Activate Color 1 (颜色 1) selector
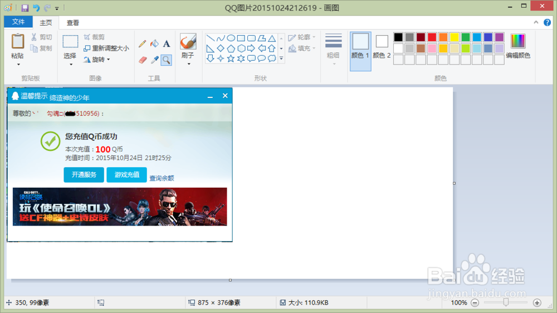Screen dimensions: 557x313 pyautogui.click(x=360, y=51)
